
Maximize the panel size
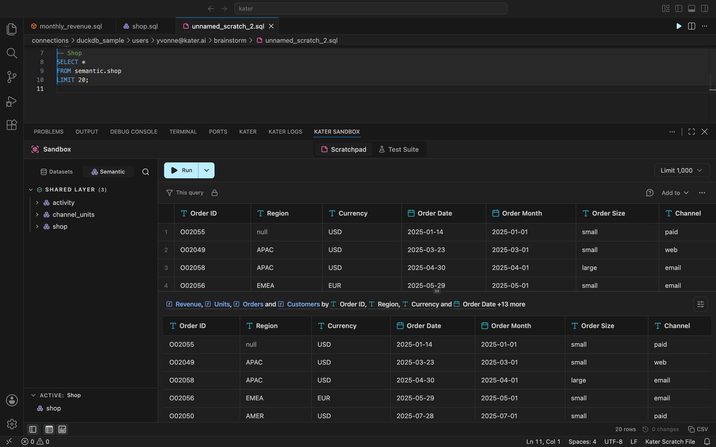point(692,132)
